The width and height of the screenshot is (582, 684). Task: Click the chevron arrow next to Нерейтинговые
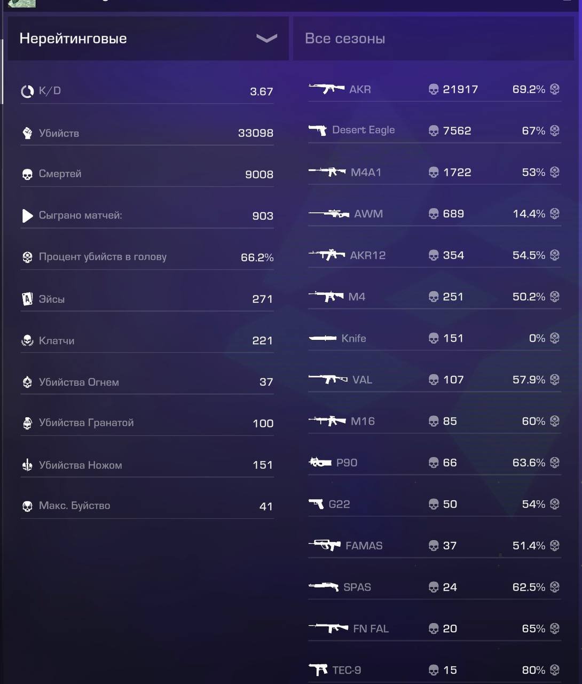pyautogui.click(x=266, y=38)
